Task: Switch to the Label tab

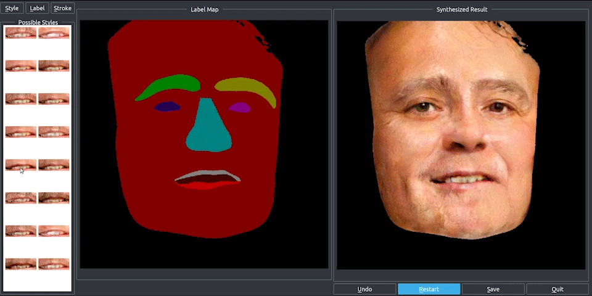Action: tap(37, 8)
